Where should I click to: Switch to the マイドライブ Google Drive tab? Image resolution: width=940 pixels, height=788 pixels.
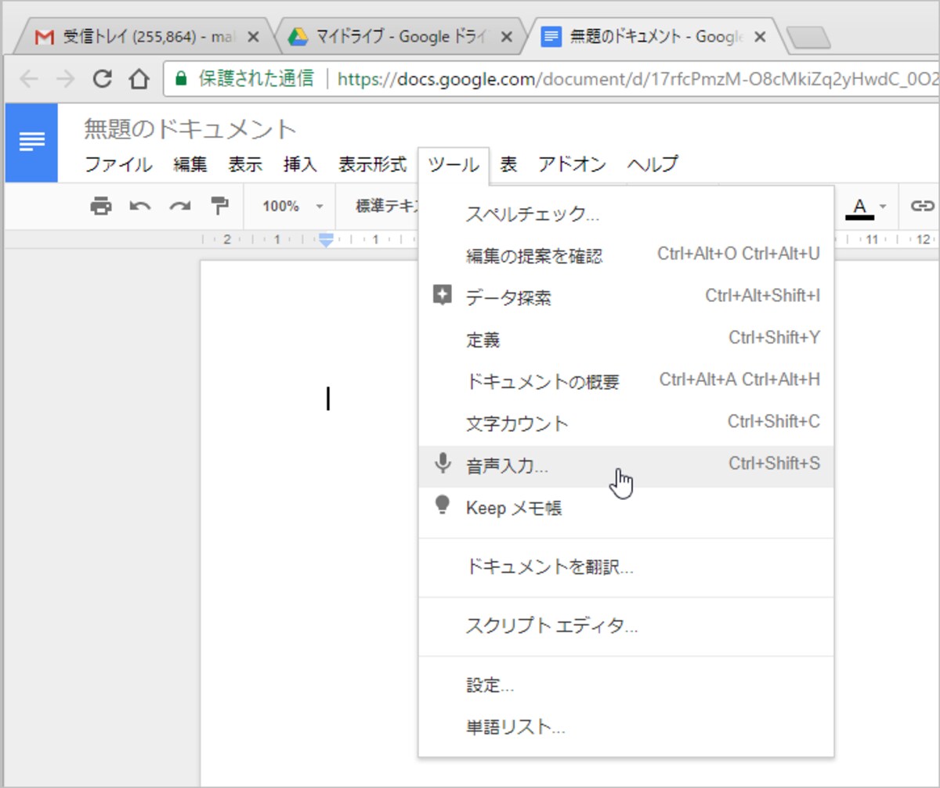(x=399, y=37)
